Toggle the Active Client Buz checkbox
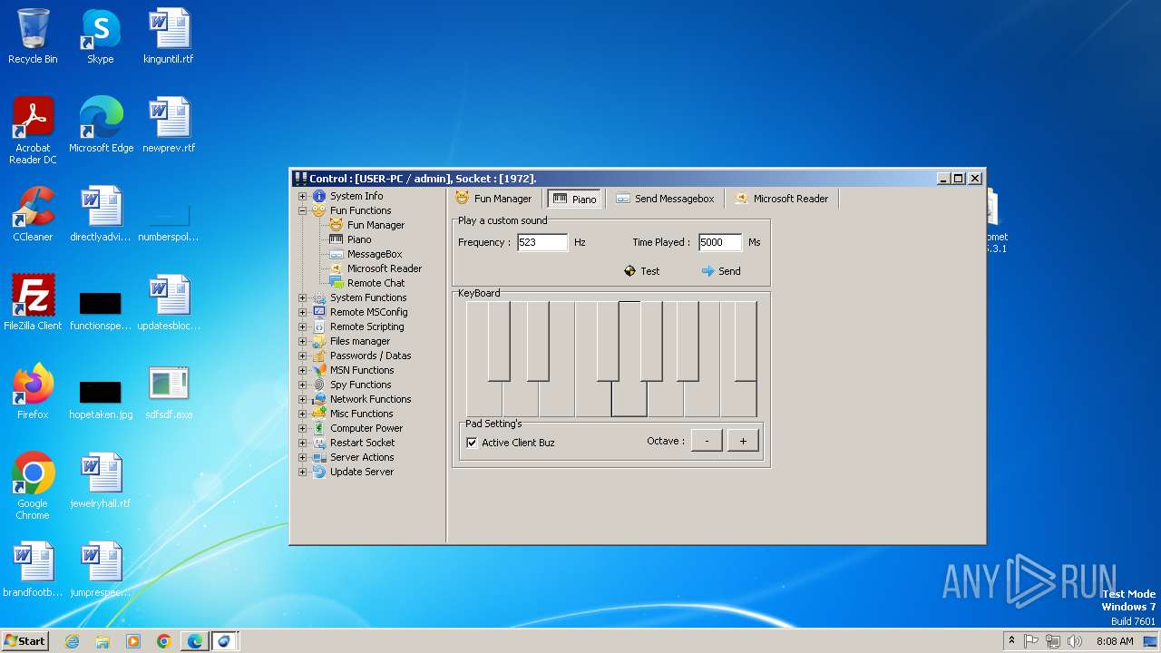 point(472,443)
